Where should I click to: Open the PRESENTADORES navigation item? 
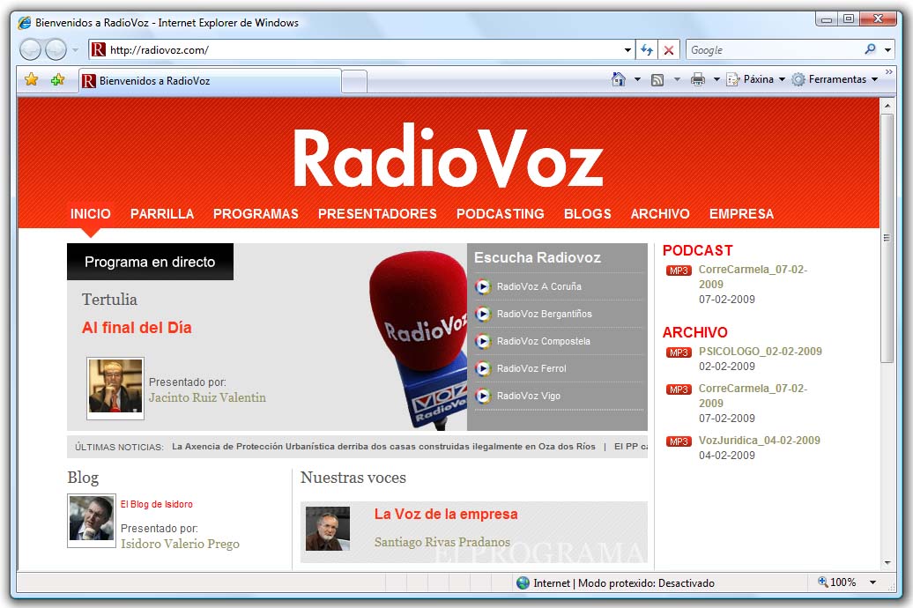(377, 214)
